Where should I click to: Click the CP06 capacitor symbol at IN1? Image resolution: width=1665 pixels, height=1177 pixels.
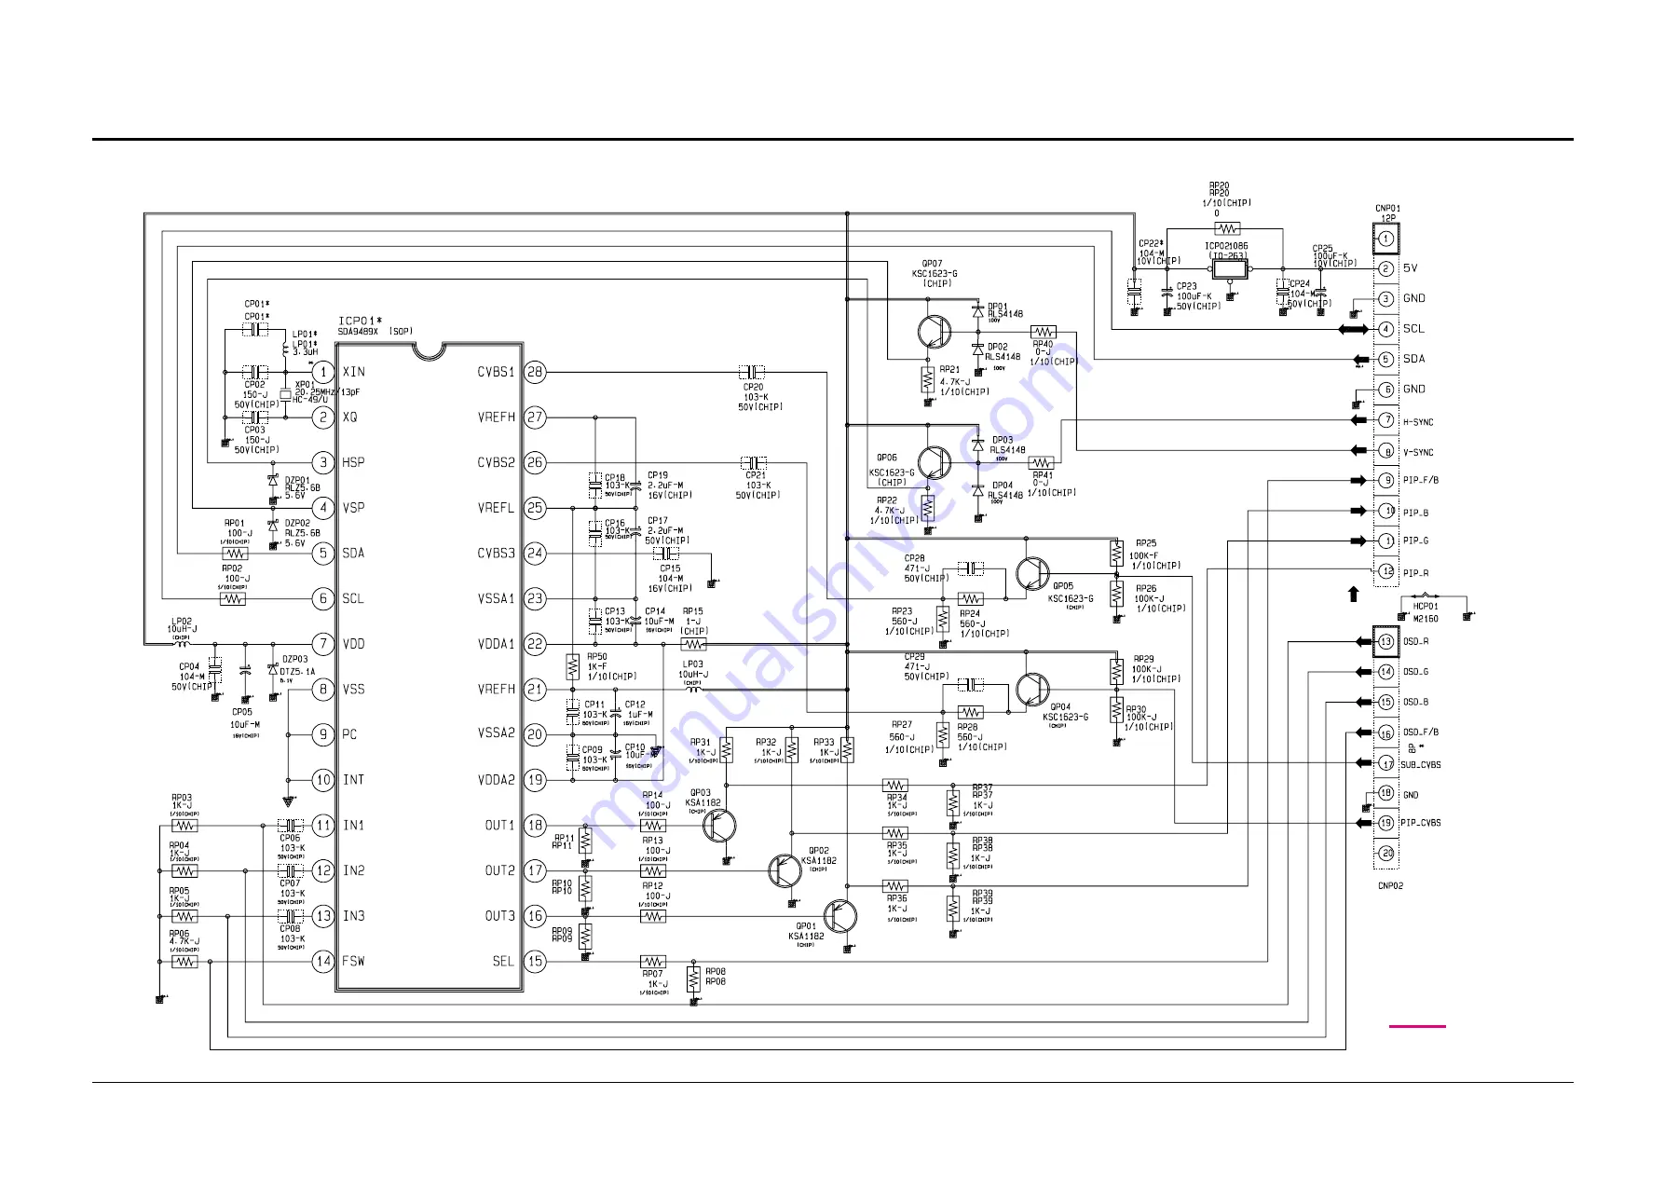point(291,825)
